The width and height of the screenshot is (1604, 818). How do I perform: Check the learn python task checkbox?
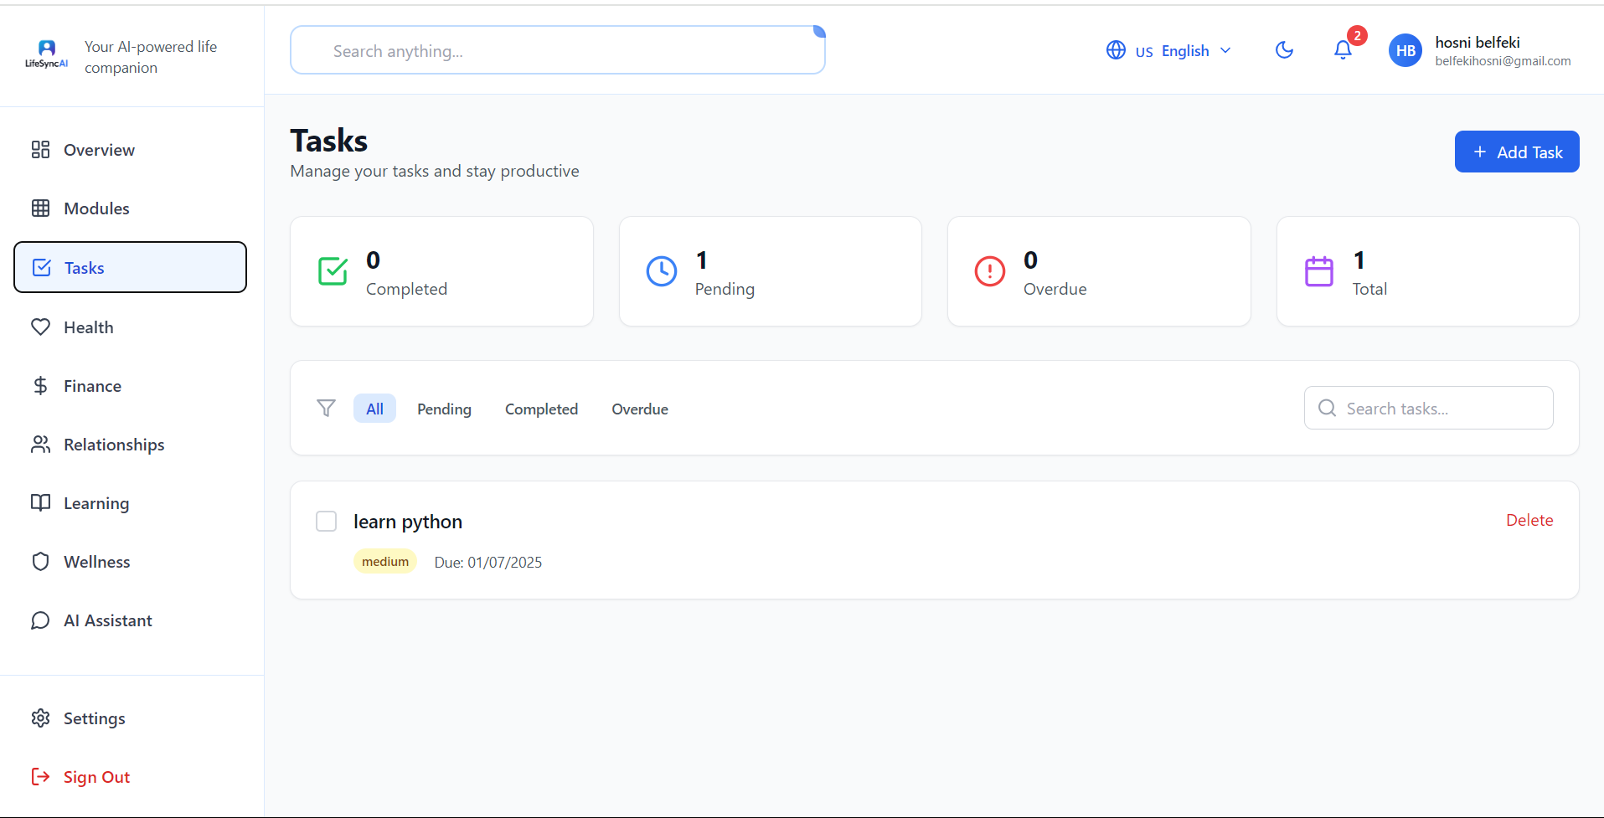click(326, 521)
